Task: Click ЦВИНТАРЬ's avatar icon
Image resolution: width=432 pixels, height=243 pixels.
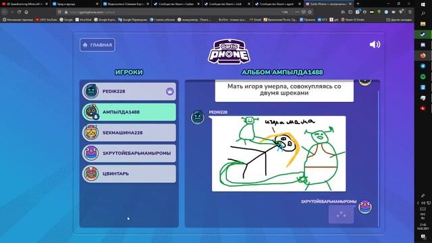Action: [91, 173]
